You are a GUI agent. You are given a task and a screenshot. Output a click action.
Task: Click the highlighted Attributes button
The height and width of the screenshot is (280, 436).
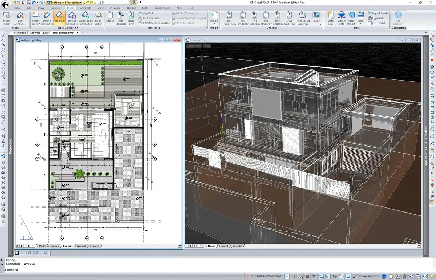click(59, 17)
